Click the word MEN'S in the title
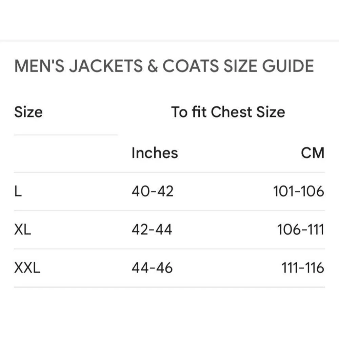Image resolution: width=339 pixels, height=339 pixels. [39, 66]
